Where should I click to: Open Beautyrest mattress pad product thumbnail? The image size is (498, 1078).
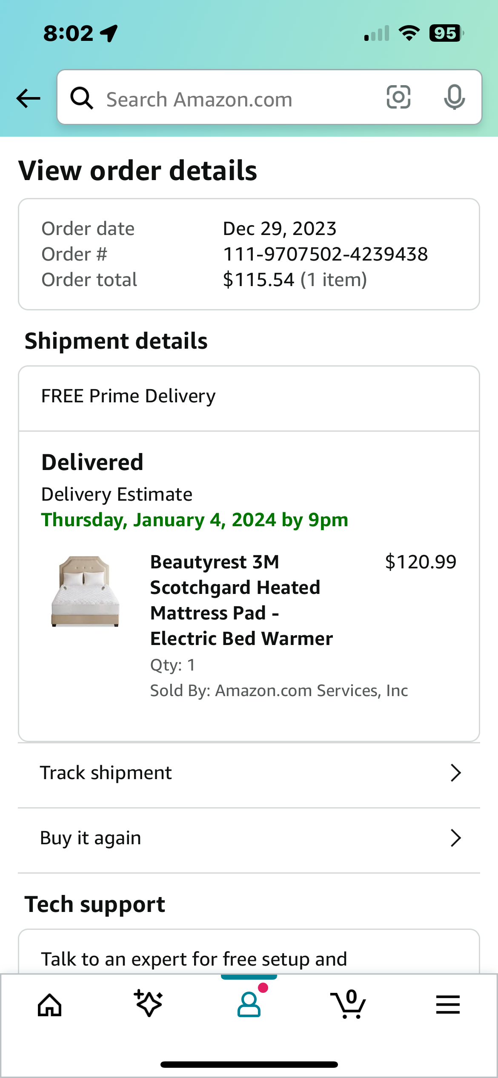[85, 591]
